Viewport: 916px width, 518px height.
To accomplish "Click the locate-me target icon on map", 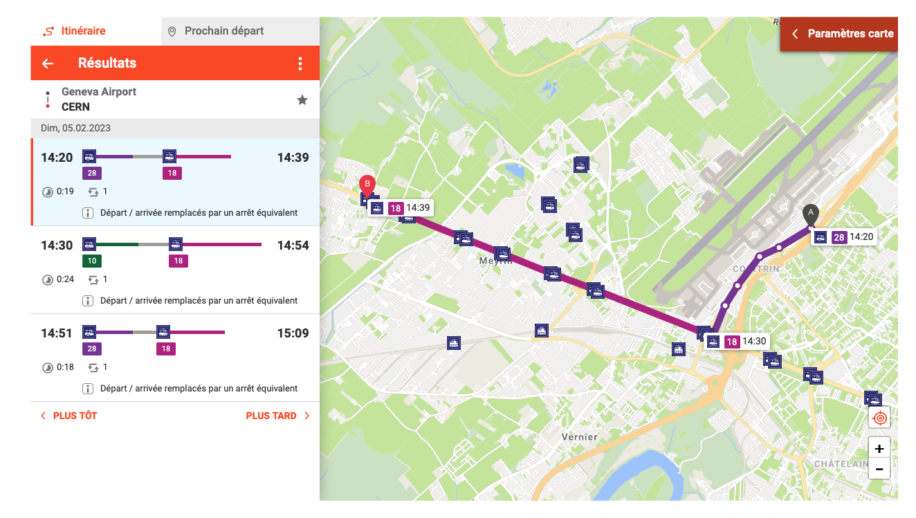I will [x=879, y=418].
